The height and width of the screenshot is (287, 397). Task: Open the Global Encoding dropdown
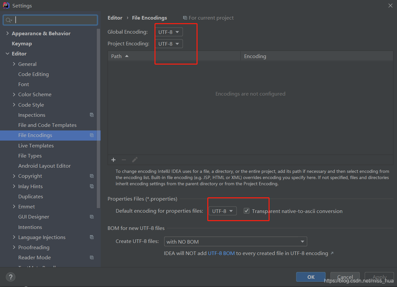(169, 32)
